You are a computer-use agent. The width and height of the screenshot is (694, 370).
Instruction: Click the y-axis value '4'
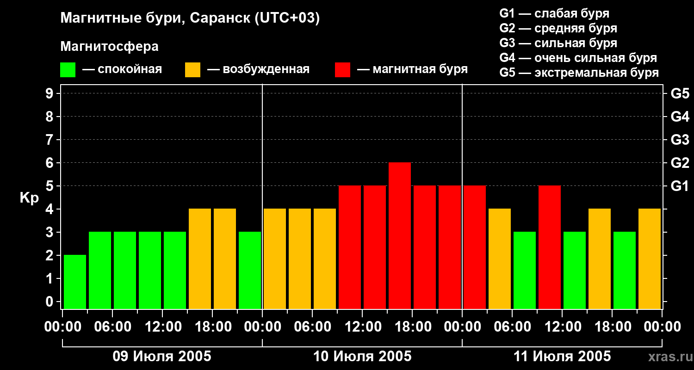pyautogui.click(x=50, y=209)
